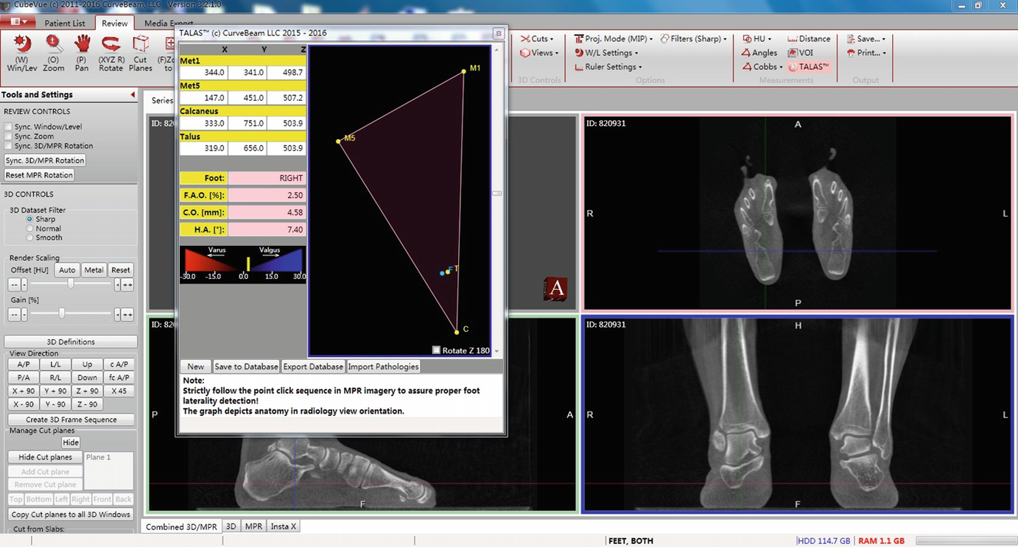
Task: Click the Sync. 3D/MPR Rotation button
Action: pyautogui.click(x=45, y=160)
